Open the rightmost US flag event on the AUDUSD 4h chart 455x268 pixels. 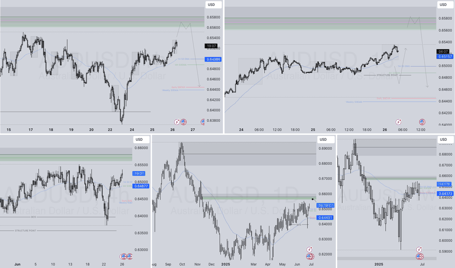click(130, 256)
